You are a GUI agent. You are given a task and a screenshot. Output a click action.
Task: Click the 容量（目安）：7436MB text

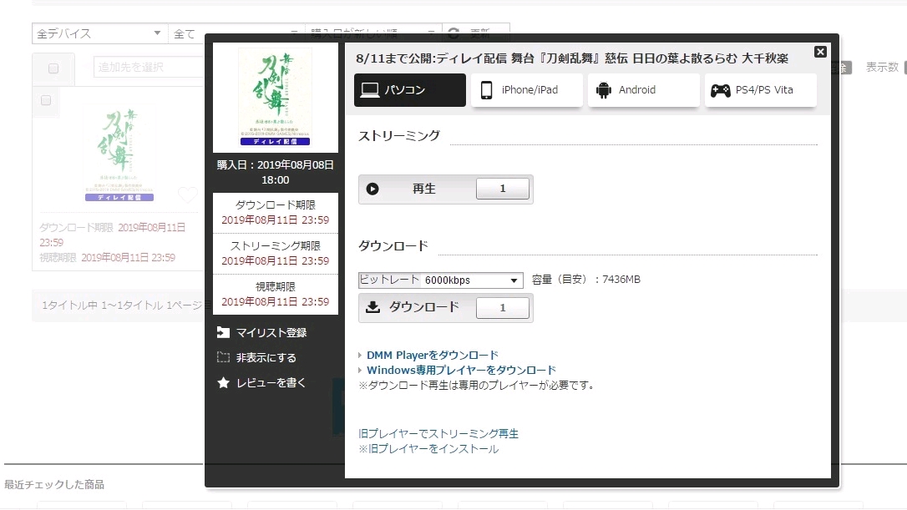(586, 280)
